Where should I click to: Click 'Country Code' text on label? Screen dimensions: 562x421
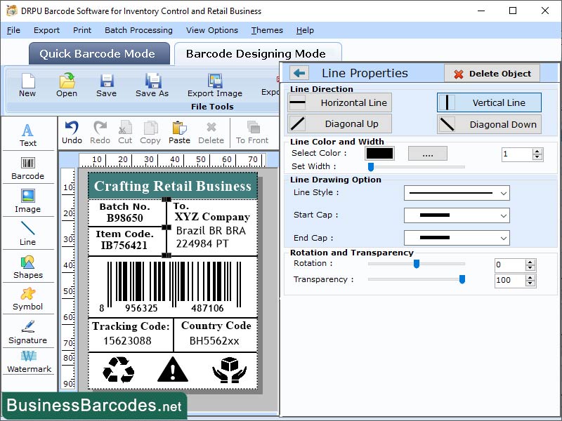click(216, 326)
